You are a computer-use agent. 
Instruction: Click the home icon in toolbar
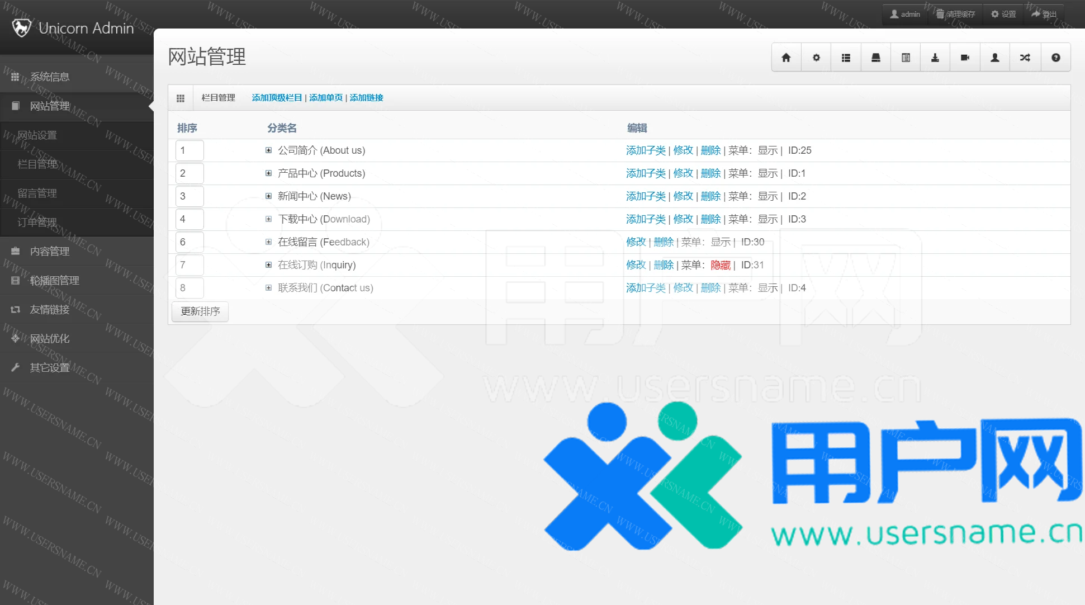tap(786, 58)
